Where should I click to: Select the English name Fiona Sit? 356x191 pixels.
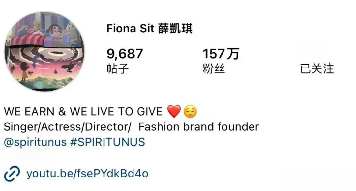130,29
